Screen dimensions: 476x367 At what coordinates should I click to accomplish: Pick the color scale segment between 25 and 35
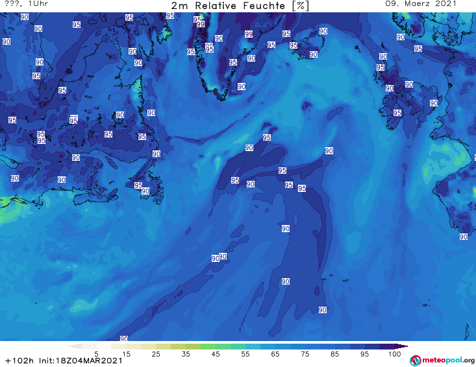(x=171, y=346)
